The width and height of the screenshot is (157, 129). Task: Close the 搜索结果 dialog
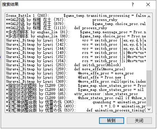[x=148, y=4]
